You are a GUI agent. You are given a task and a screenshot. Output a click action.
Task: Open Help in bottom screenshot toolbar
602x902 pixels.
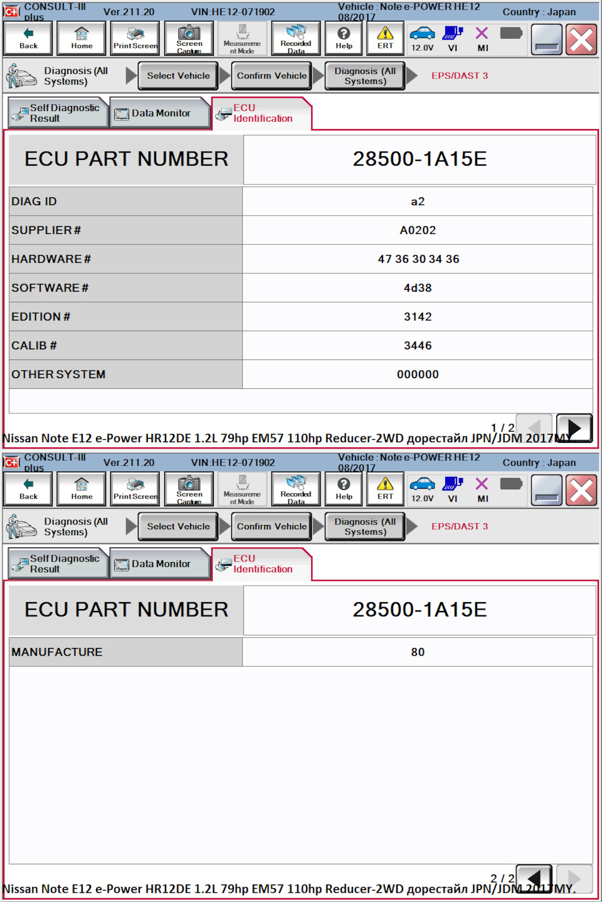[344, 489]
